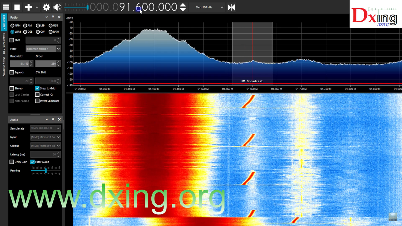Select NFM mode
The image size is (402, 226).
click(x=15, y=25)
